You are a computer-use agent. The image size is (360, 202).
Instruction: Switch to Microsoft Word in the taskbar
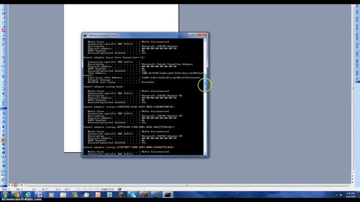[40, 195]
